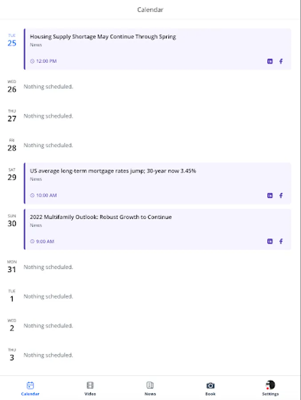
Task: Click the Calendar title header
Action: 150,9
